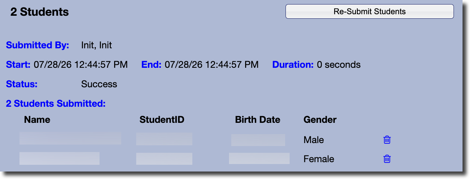Delete the Male student using trash icon
Screen dimensions: 470x179
387,140
